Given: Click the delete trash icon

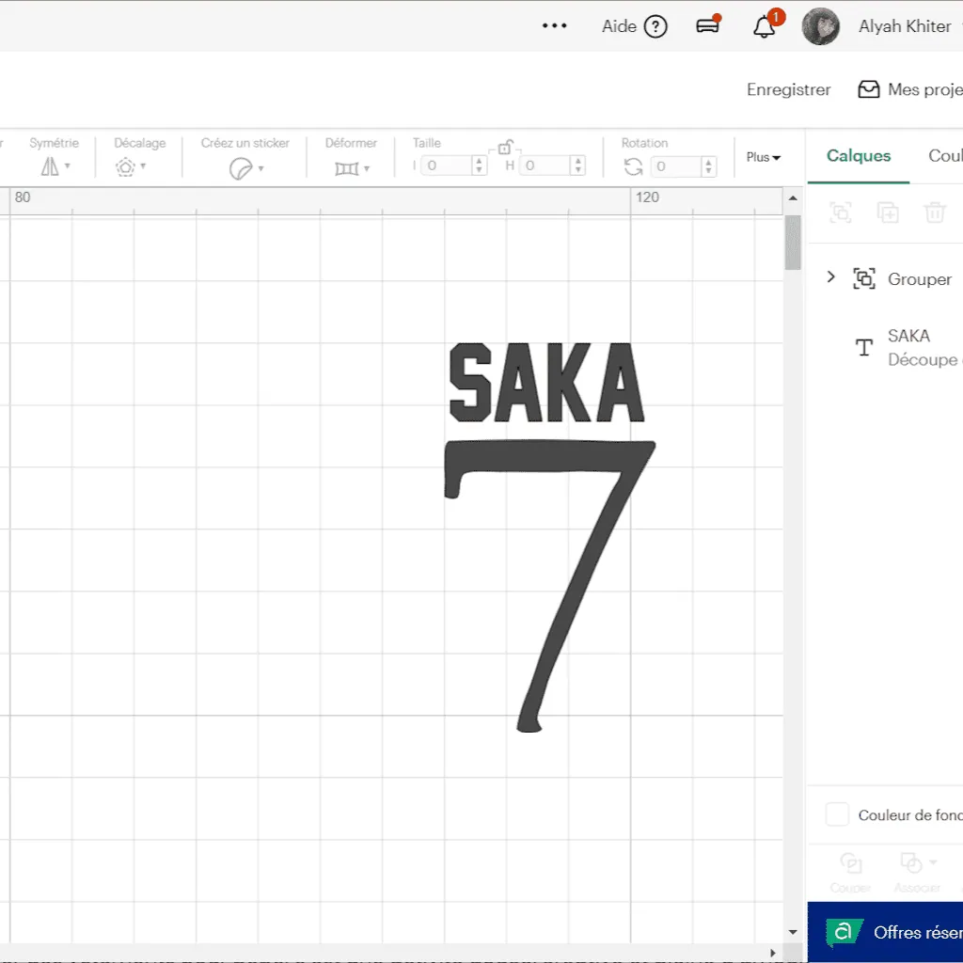Looking at the screenshot, I should coord(934,213).
